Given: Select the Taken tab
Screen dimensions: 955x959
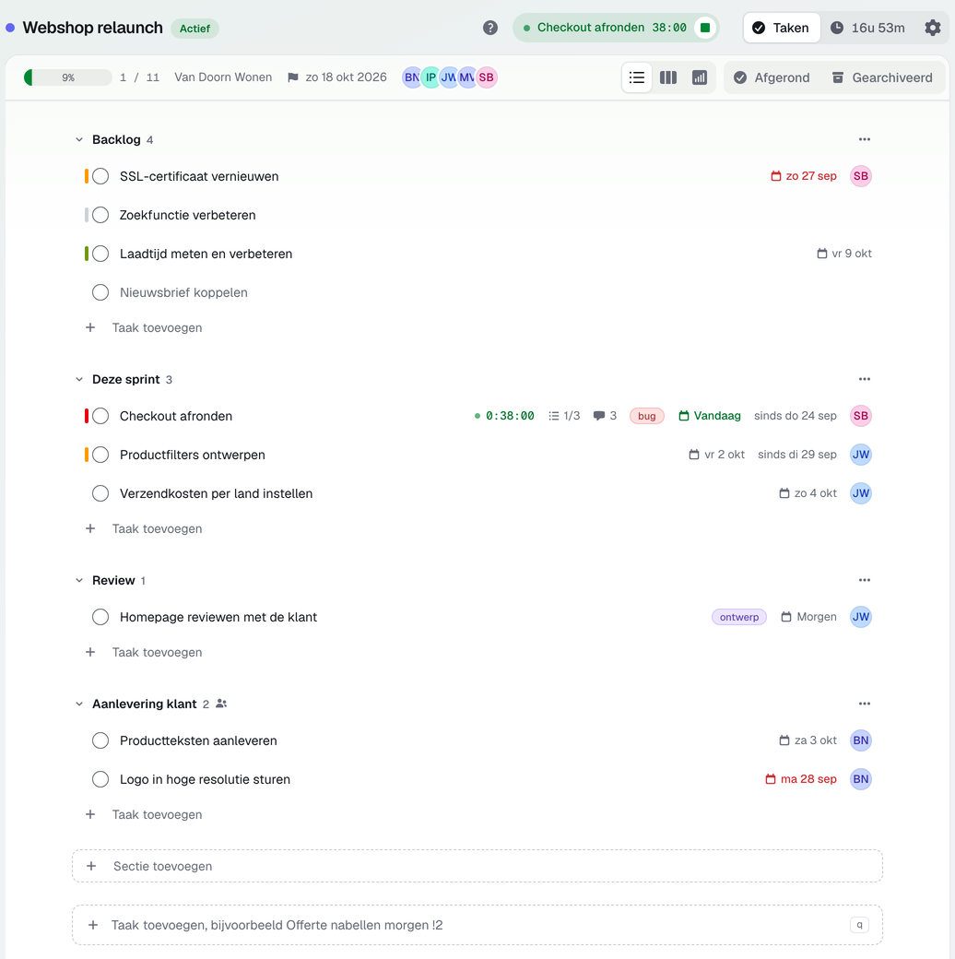Looking at the screenshot, I should click(782, 28).
